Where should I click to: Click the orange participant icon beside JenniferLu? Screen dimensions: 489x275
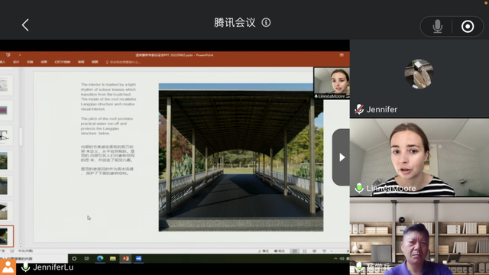tap(8, 267)
